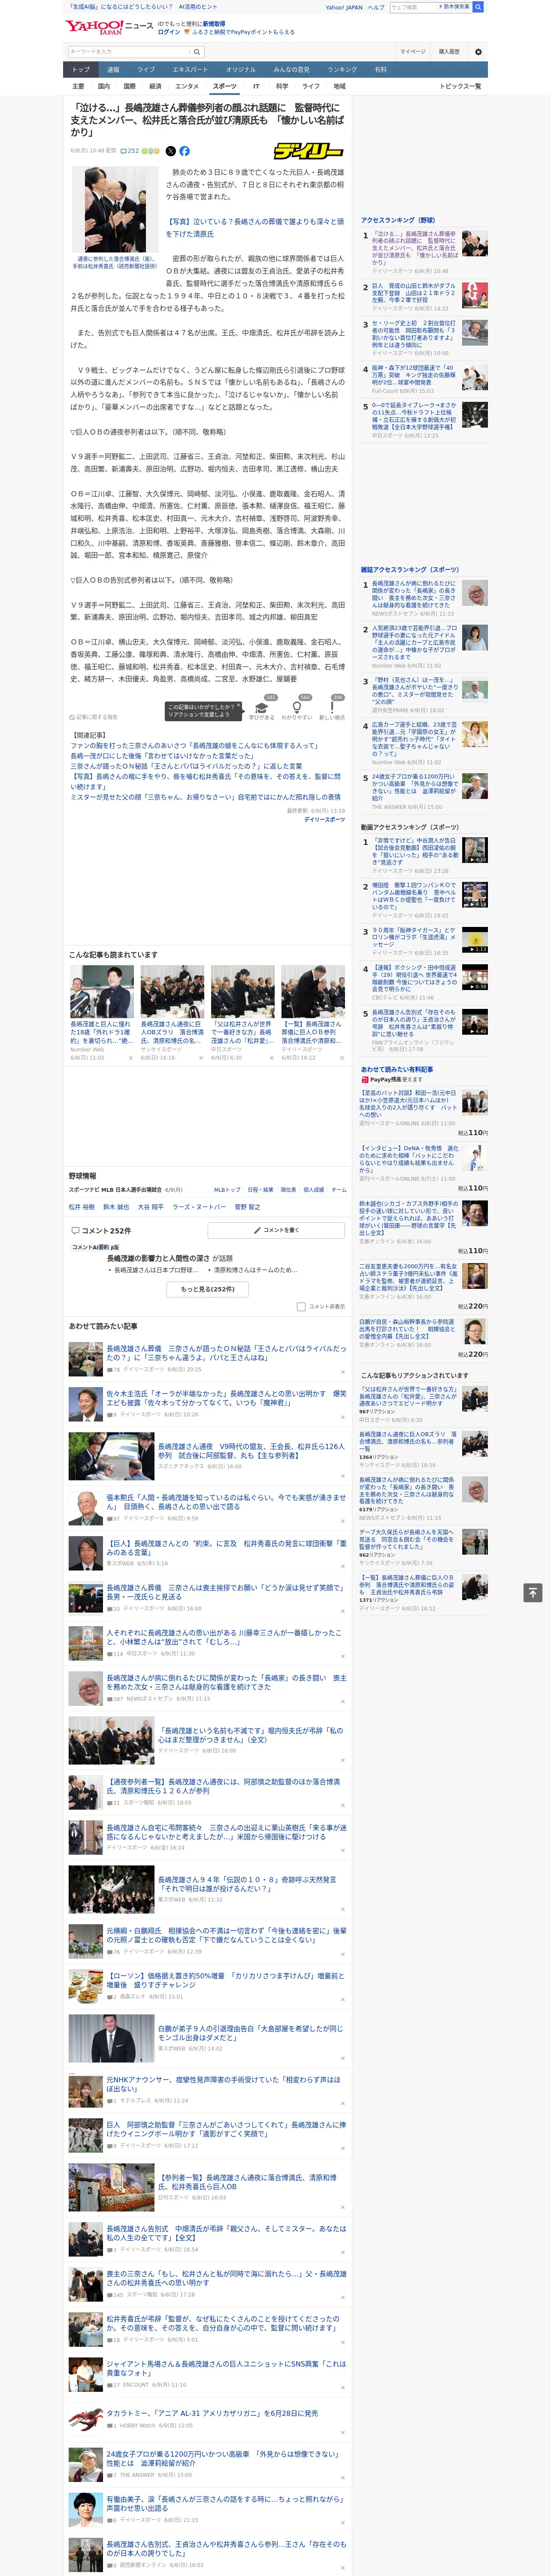This screenshot has height=2576, width=551.
Task: Open the エキスパート navigation tab
Action: tap(190, 70)
